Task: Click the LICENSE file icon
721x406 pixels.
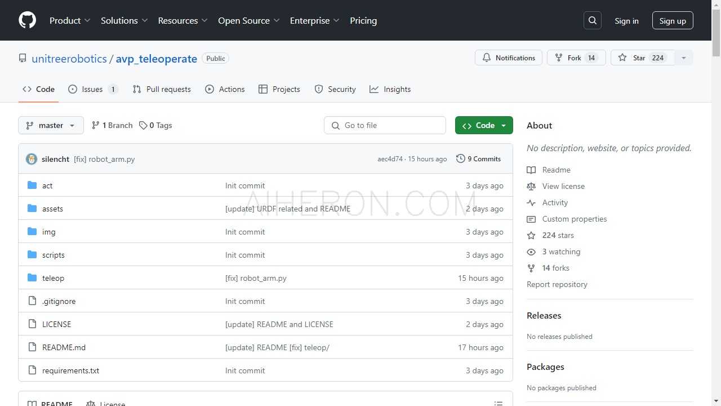Action: point(32,324)
